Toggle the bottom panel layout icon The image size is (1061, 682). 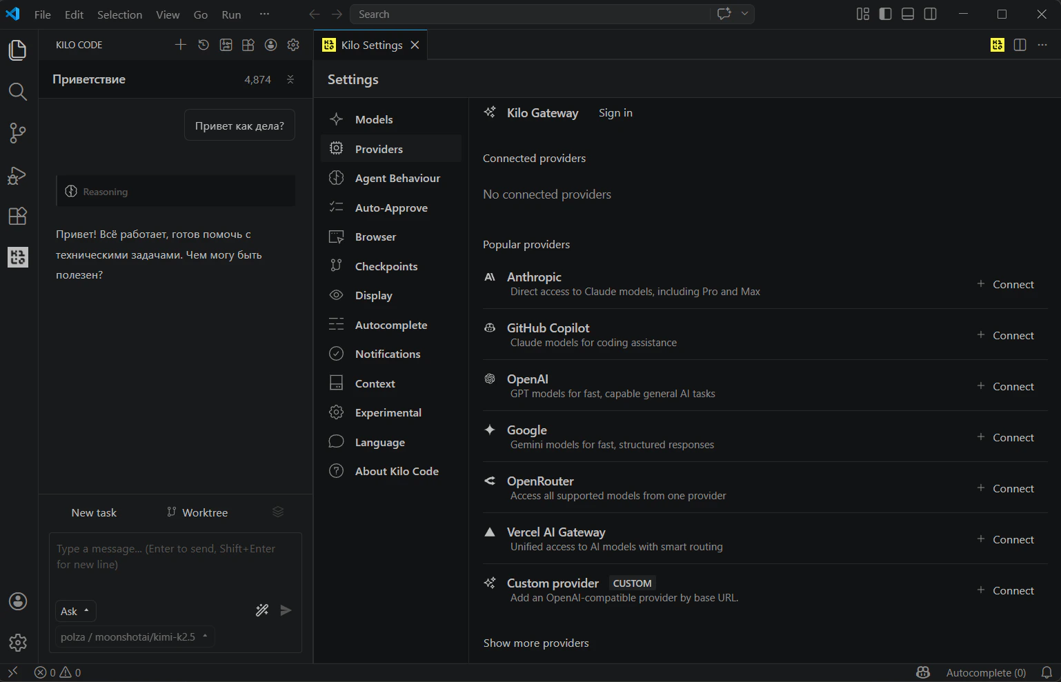(x=908, y=14)
